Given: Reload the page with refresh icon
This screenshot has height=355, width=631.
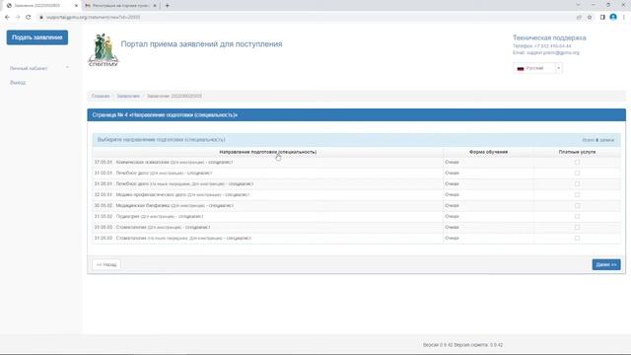Looking at the screenshot, I should [29, 18].
